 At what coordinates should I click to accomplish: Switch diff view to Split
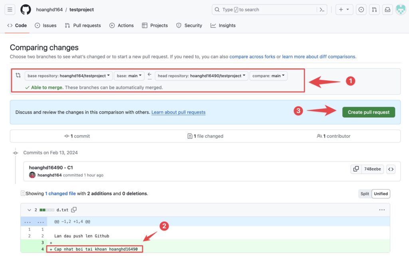pos(365,193)
